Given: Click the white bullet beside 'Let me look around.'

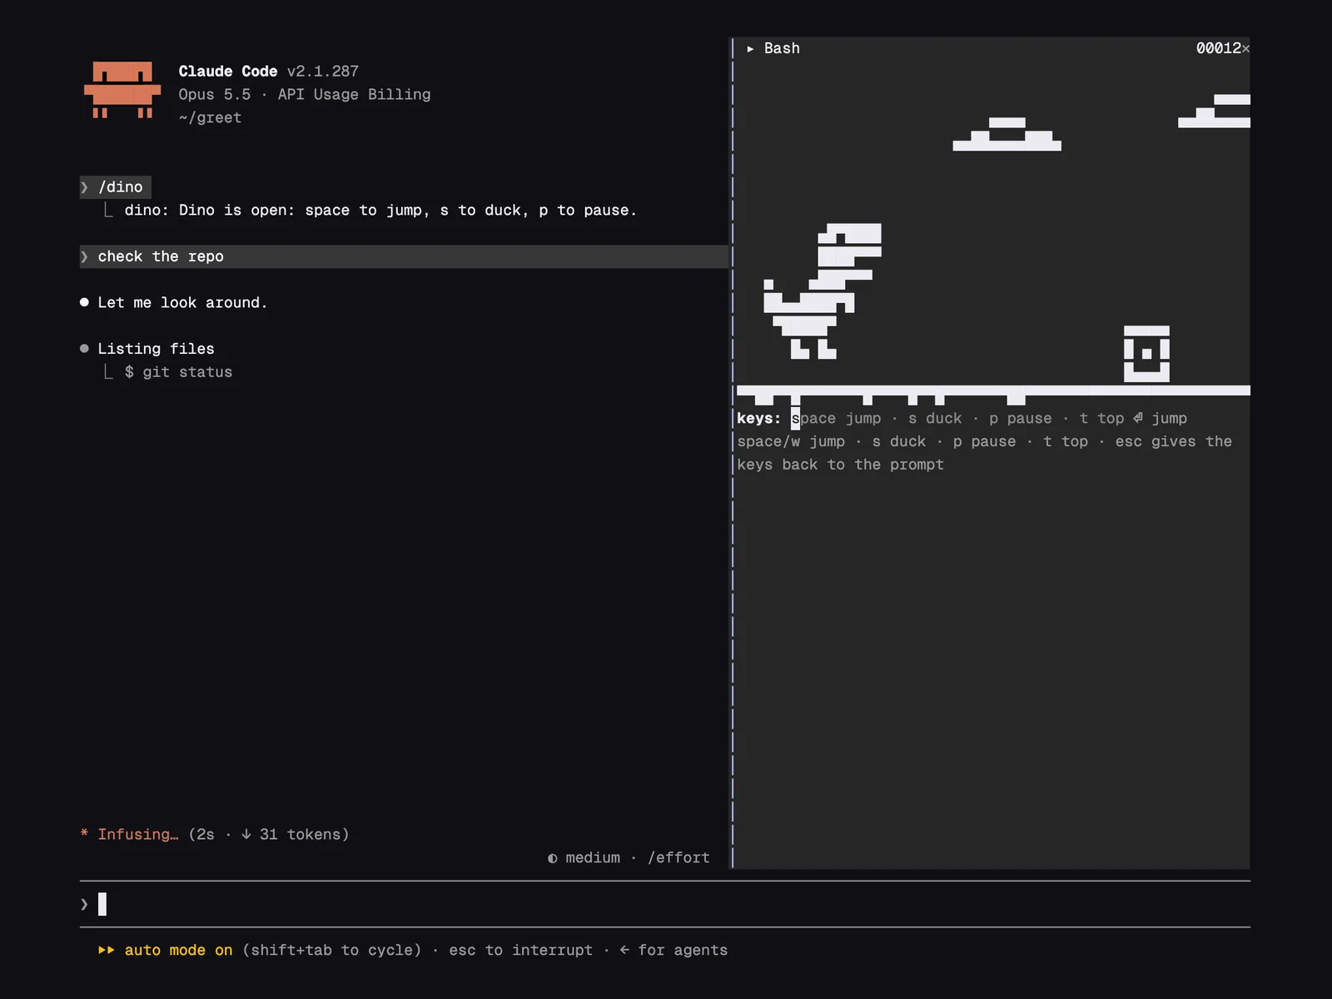Looking at the screenshot, I should (x=84, y=302).
